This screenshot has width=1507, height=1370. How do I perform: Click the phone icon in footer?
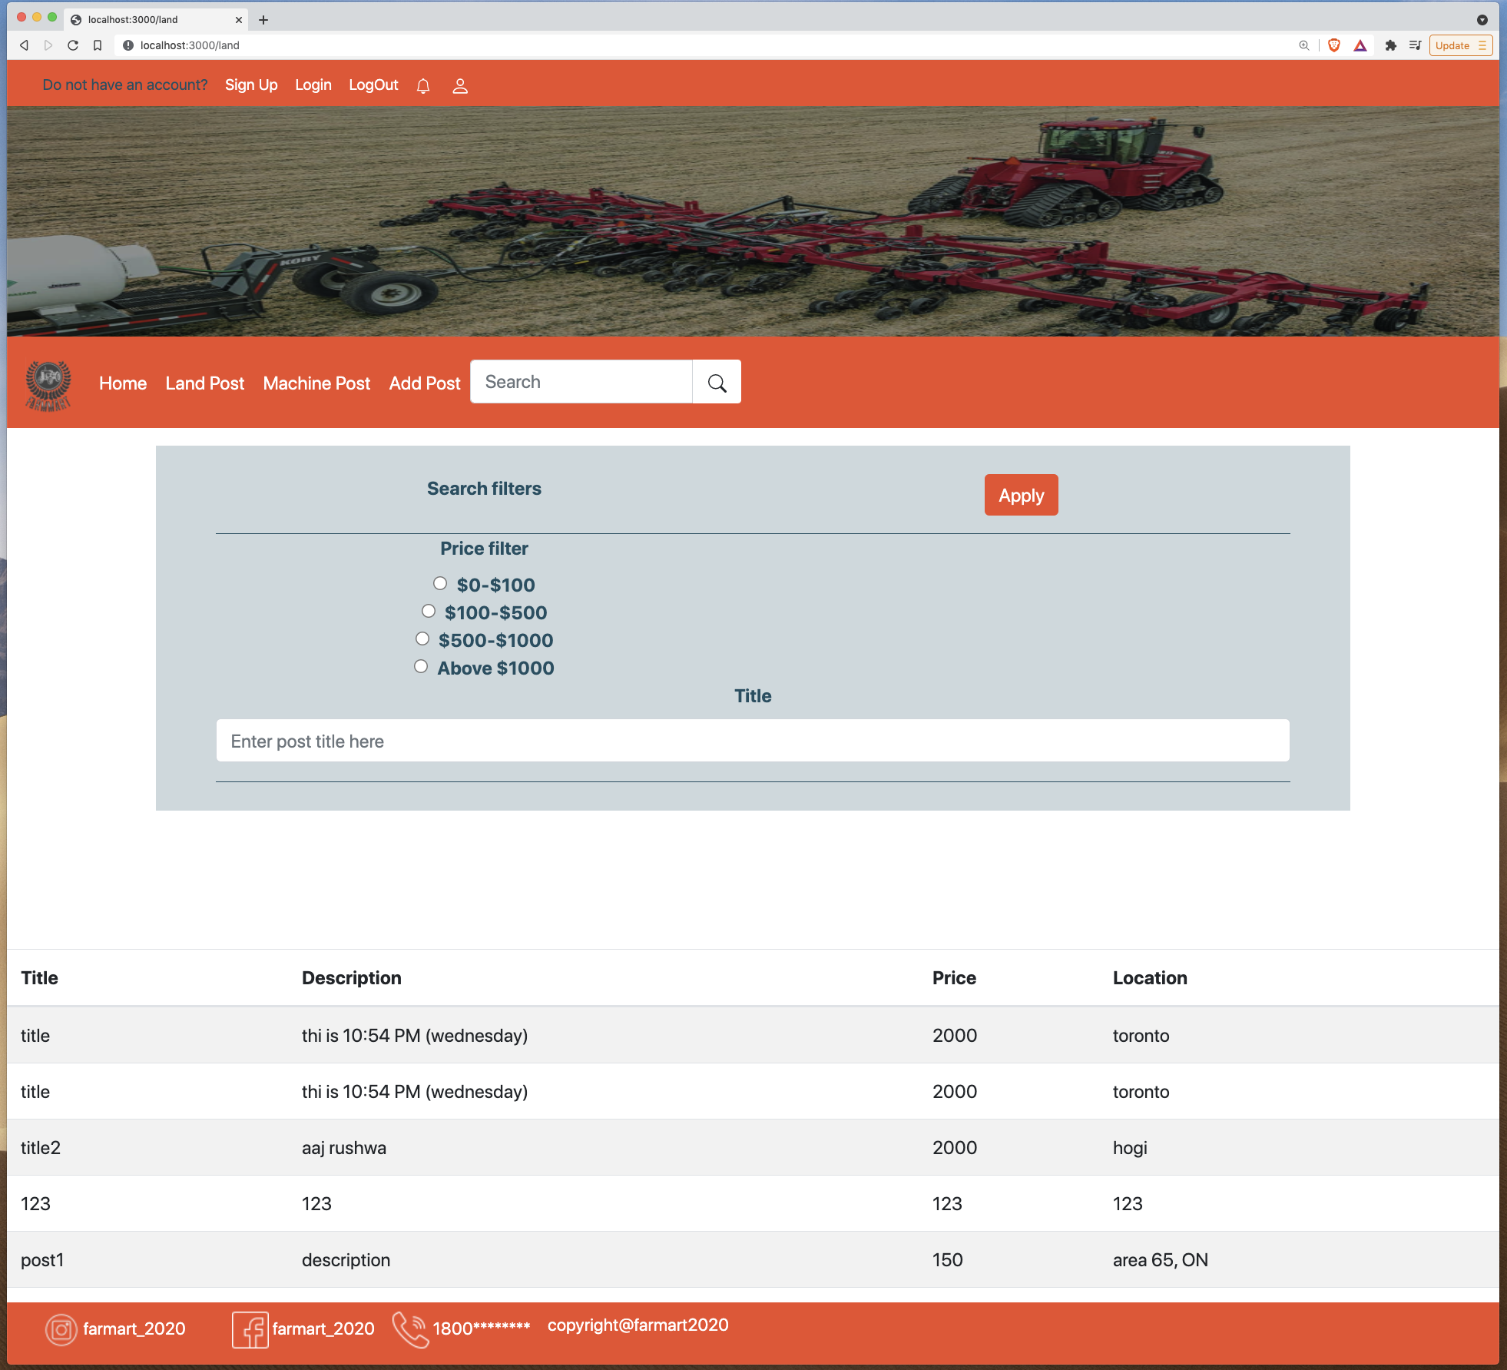tap(410, 1329)
